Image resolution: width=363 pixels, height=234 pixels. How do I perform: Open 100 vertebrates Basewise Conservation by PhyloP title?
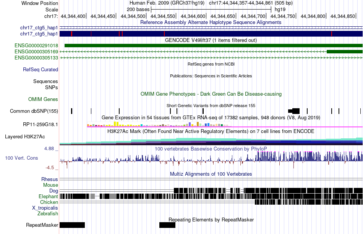(211, 149)
